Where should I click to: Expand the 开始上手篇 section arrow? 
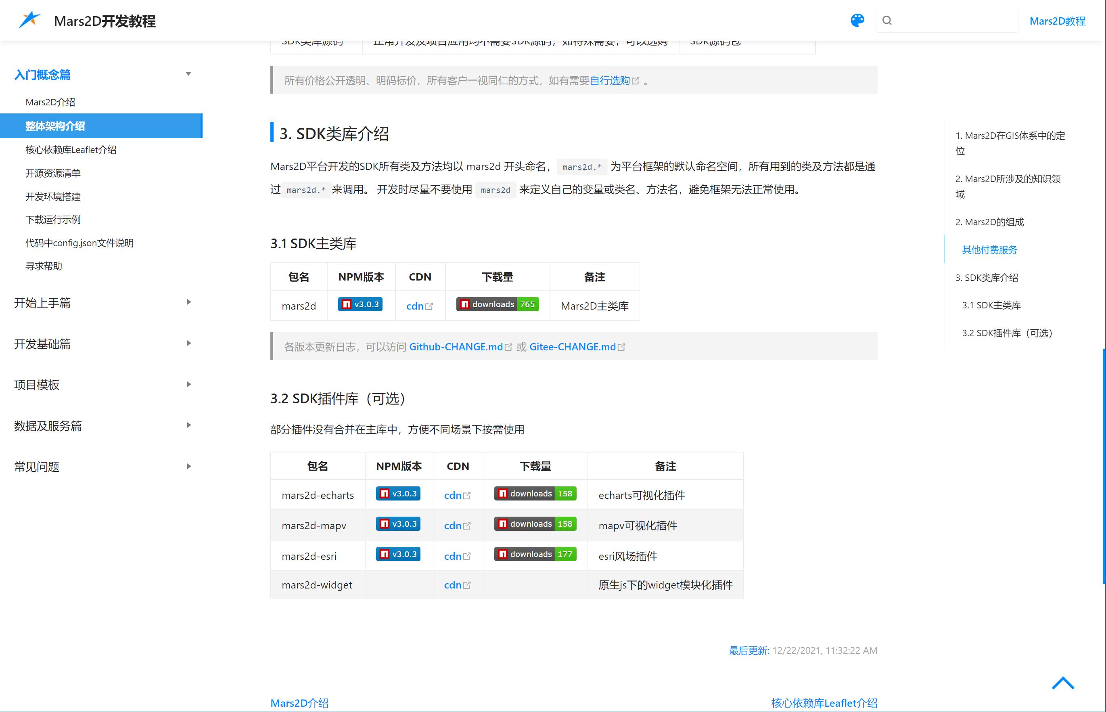pos(188,302)
